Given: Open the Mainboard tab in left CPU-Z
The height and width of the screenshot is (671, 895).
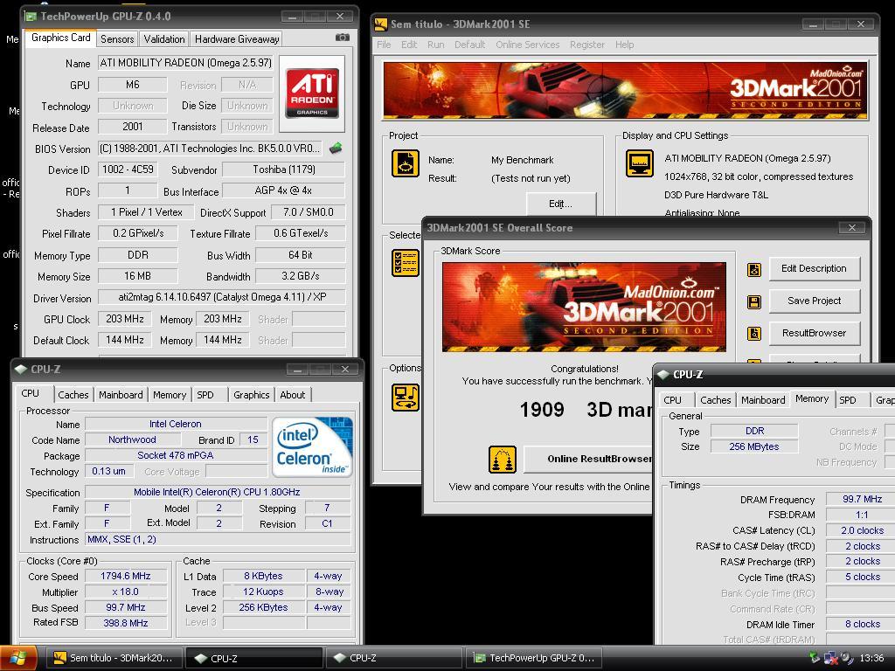Looking at the screenshot, I should [x=121, y=395].
